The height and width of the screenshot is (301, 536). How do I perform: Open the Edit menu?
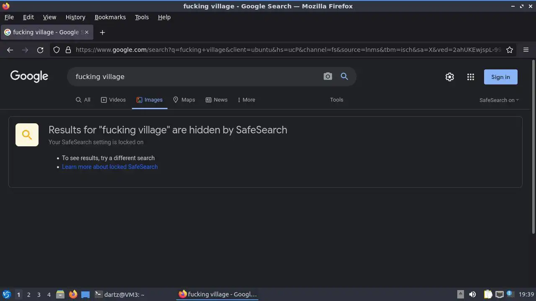click(x=28, y=17)
